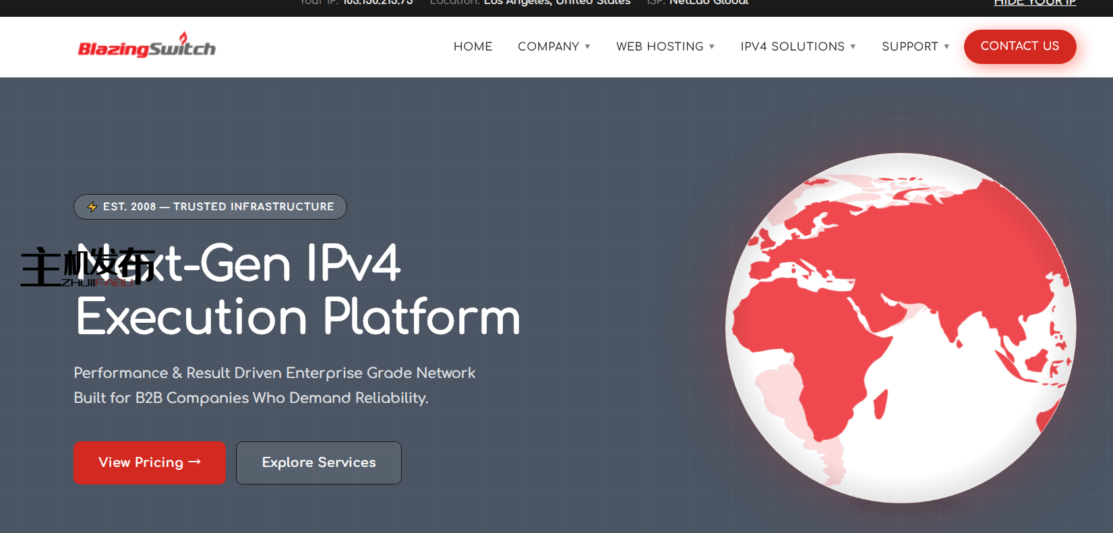Open the Explore Services button
Image resolution: width=1113 pixels, height=533 pixels.
tap(318, 462)
